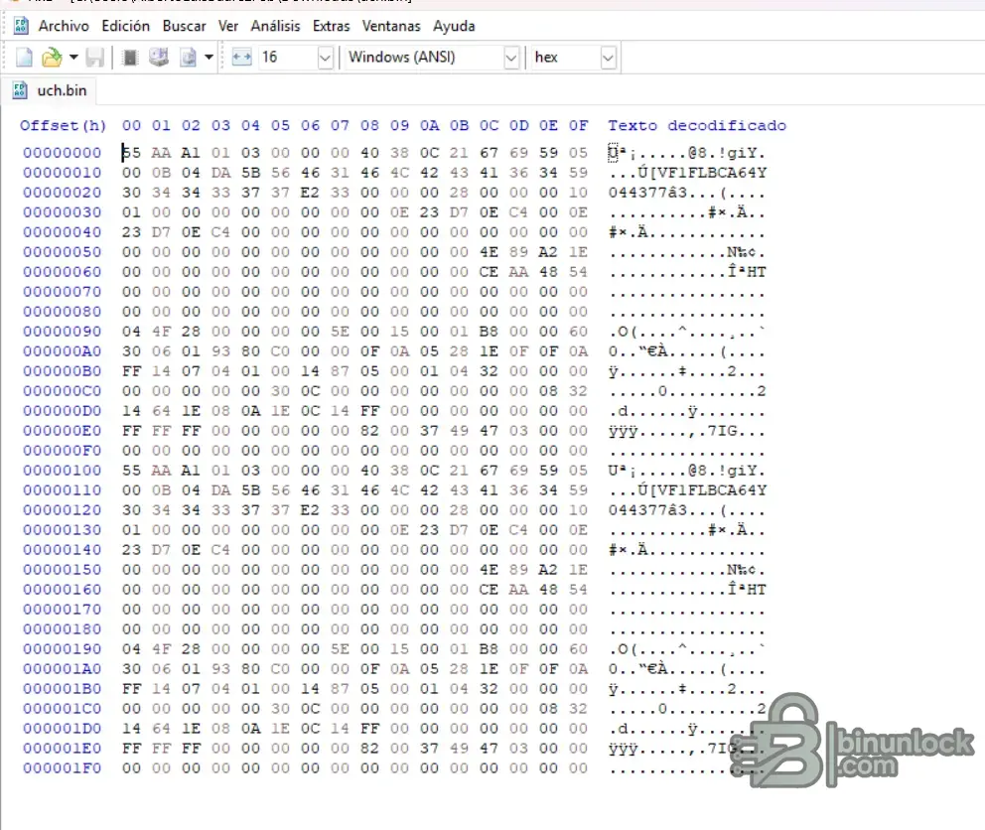
Task: Click the first byte 55 at offset 00000000
Action: [131, 153]
